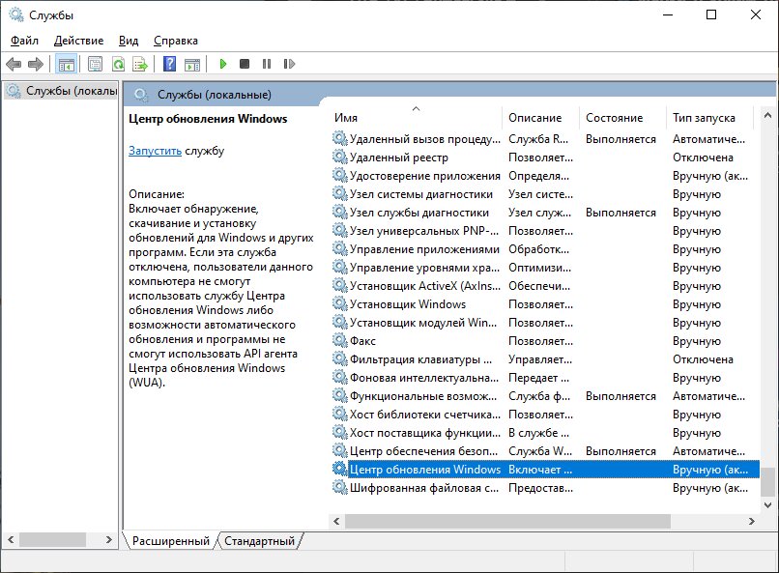Click gear icon of Шифрованная файловая система
This screenshot has width=779, height=573.
pyautogui.click(x=340, y=488)
